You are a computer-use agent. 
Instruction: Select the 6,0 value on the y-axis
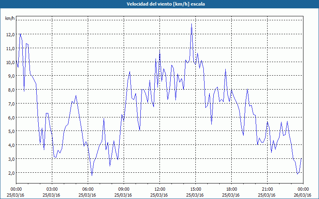pyautogui.click(x=11, y=117)
